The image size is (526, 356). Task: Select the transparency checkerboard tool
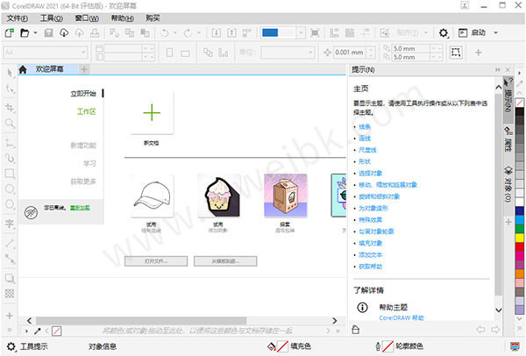point(10,294)
